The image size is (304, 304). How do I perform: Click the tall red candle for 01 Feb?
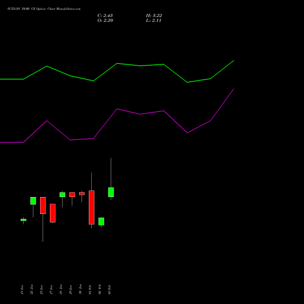click(91, 207)
